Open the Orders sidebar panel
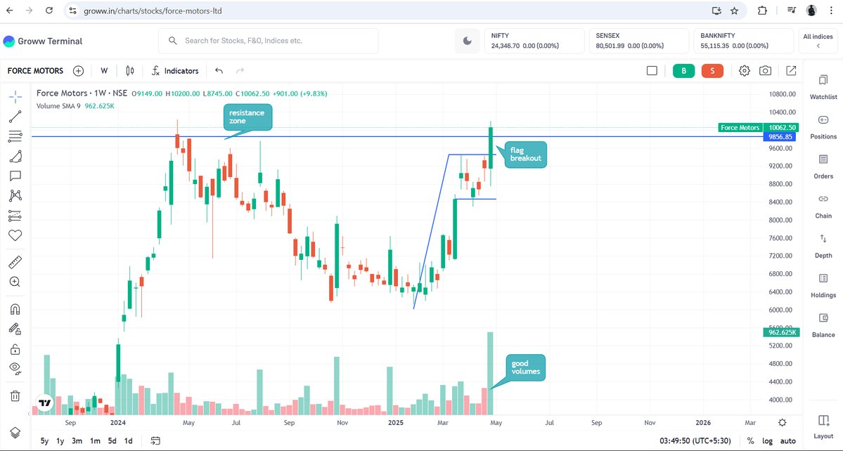This screenshot has height=451, width=843. [823, 167]
